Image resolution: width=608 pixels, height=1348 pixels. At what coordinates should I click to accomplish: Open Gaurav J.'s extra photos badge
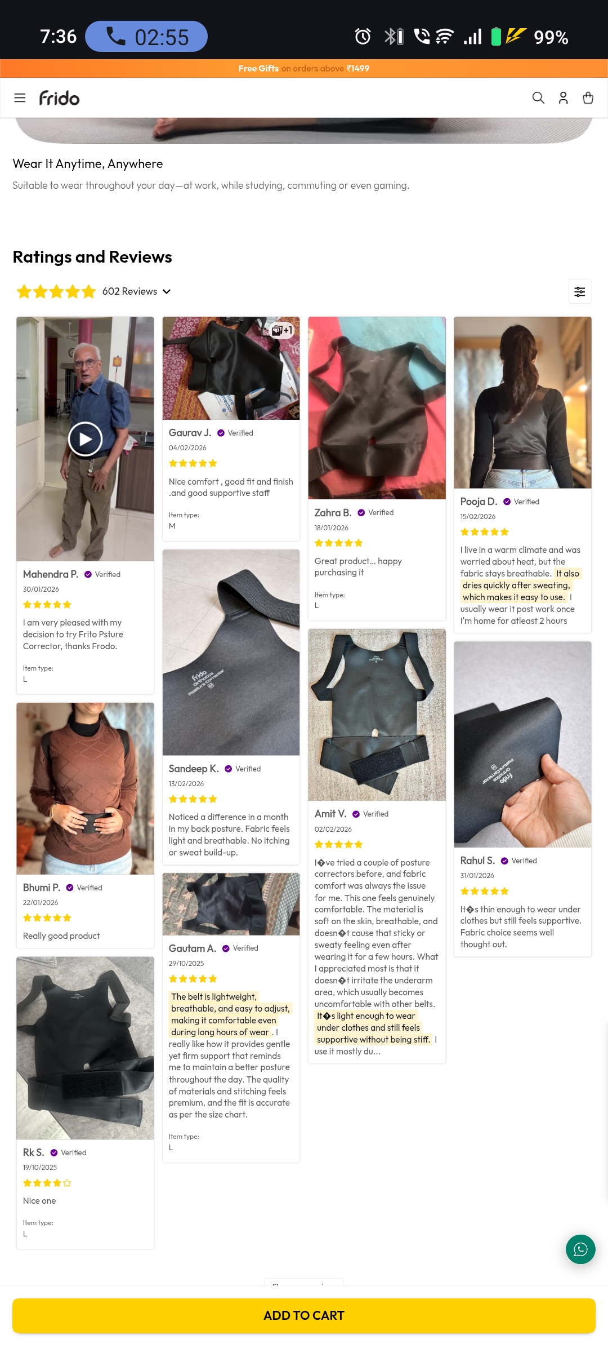(283, 330)
